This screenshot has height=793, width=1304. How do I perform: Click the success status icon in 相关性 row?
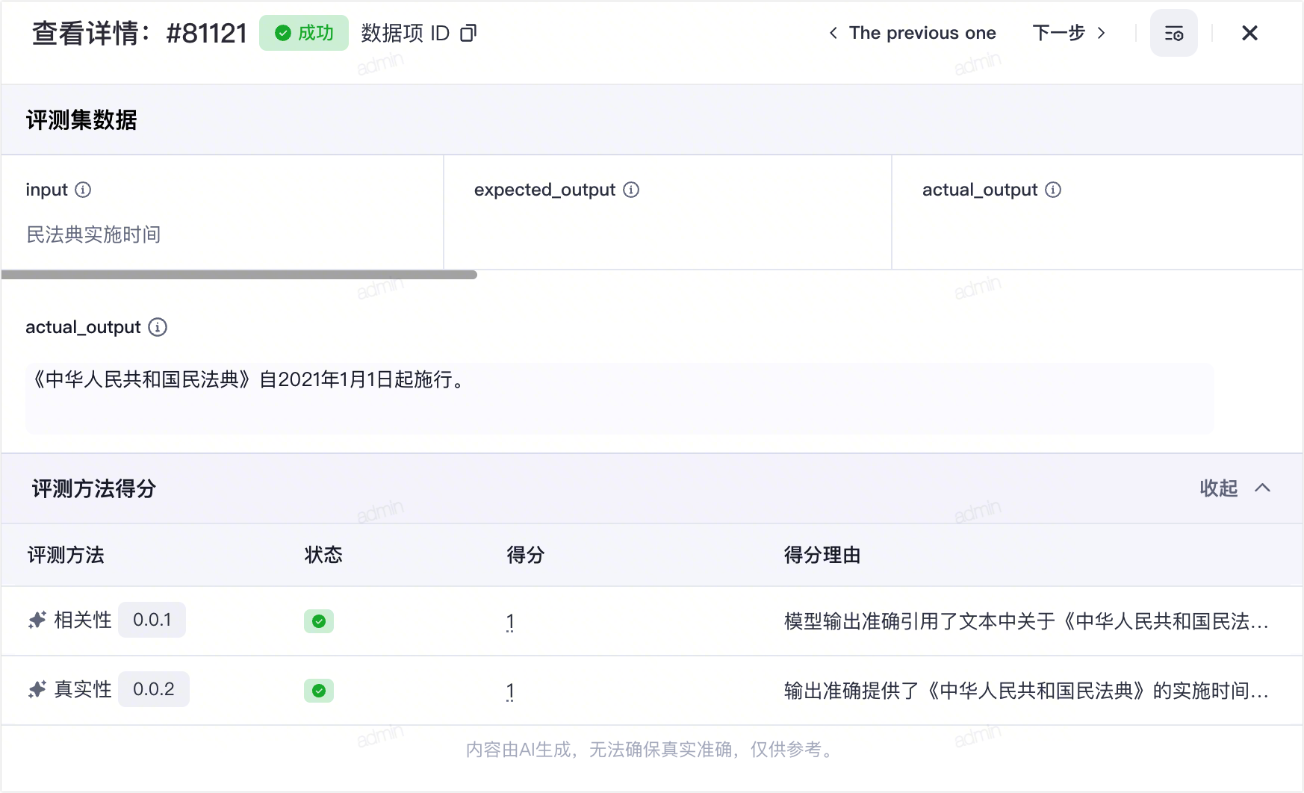coord(319,621)
